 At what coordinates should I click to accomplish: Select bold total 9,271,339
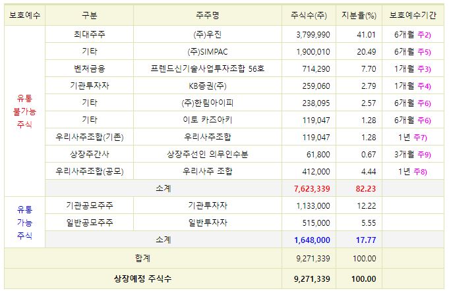click(x=312, y=279)
